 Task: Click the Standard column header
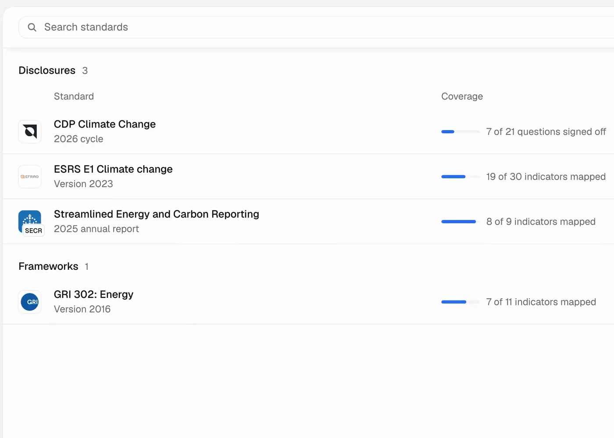[74, 96]
